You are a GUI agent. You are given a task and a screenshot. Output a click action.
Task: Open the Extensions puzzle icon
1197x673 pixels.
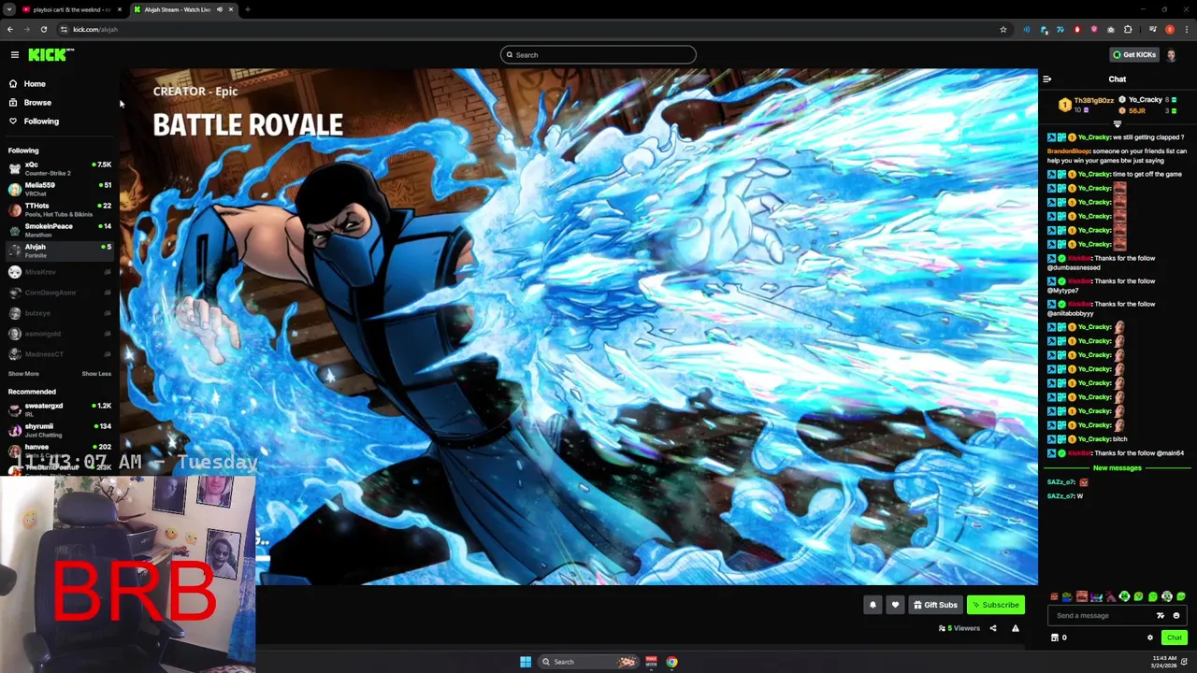[x=1128, y=30]
